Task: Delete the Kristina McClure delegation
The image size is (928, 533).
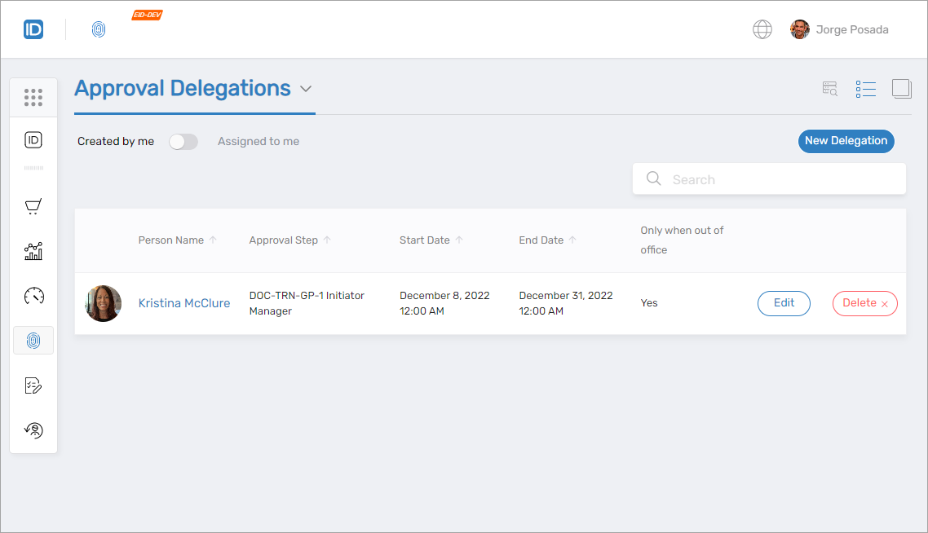Action: click(x=864, y=303)
